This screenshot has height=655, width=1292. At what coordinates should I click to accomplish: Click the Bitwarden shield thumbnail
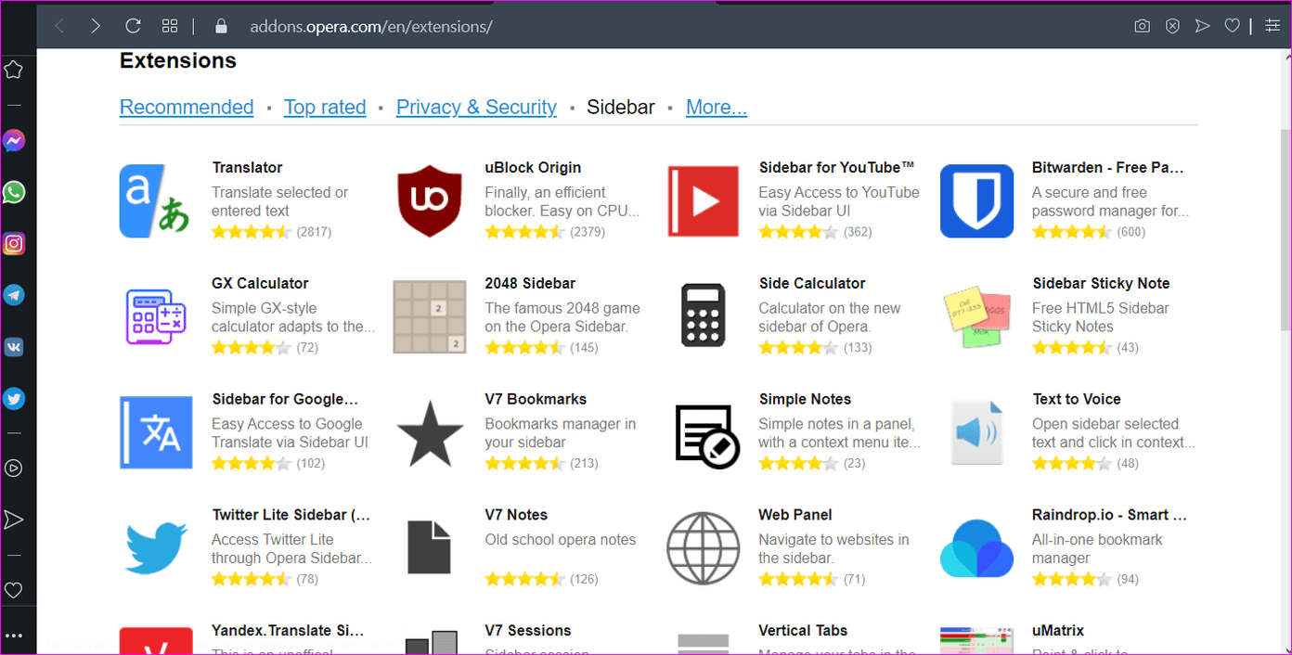(976, 201)
